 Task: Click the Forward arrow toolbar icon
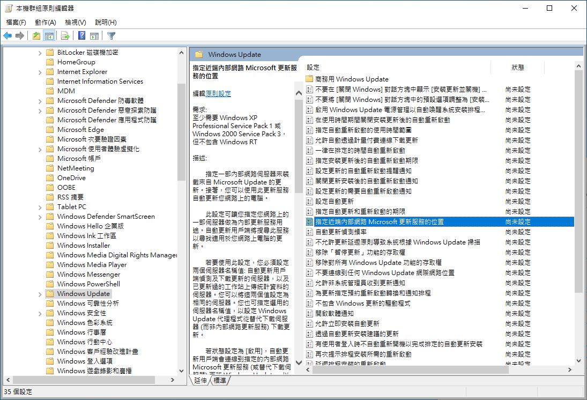click(x=20, y=35)
